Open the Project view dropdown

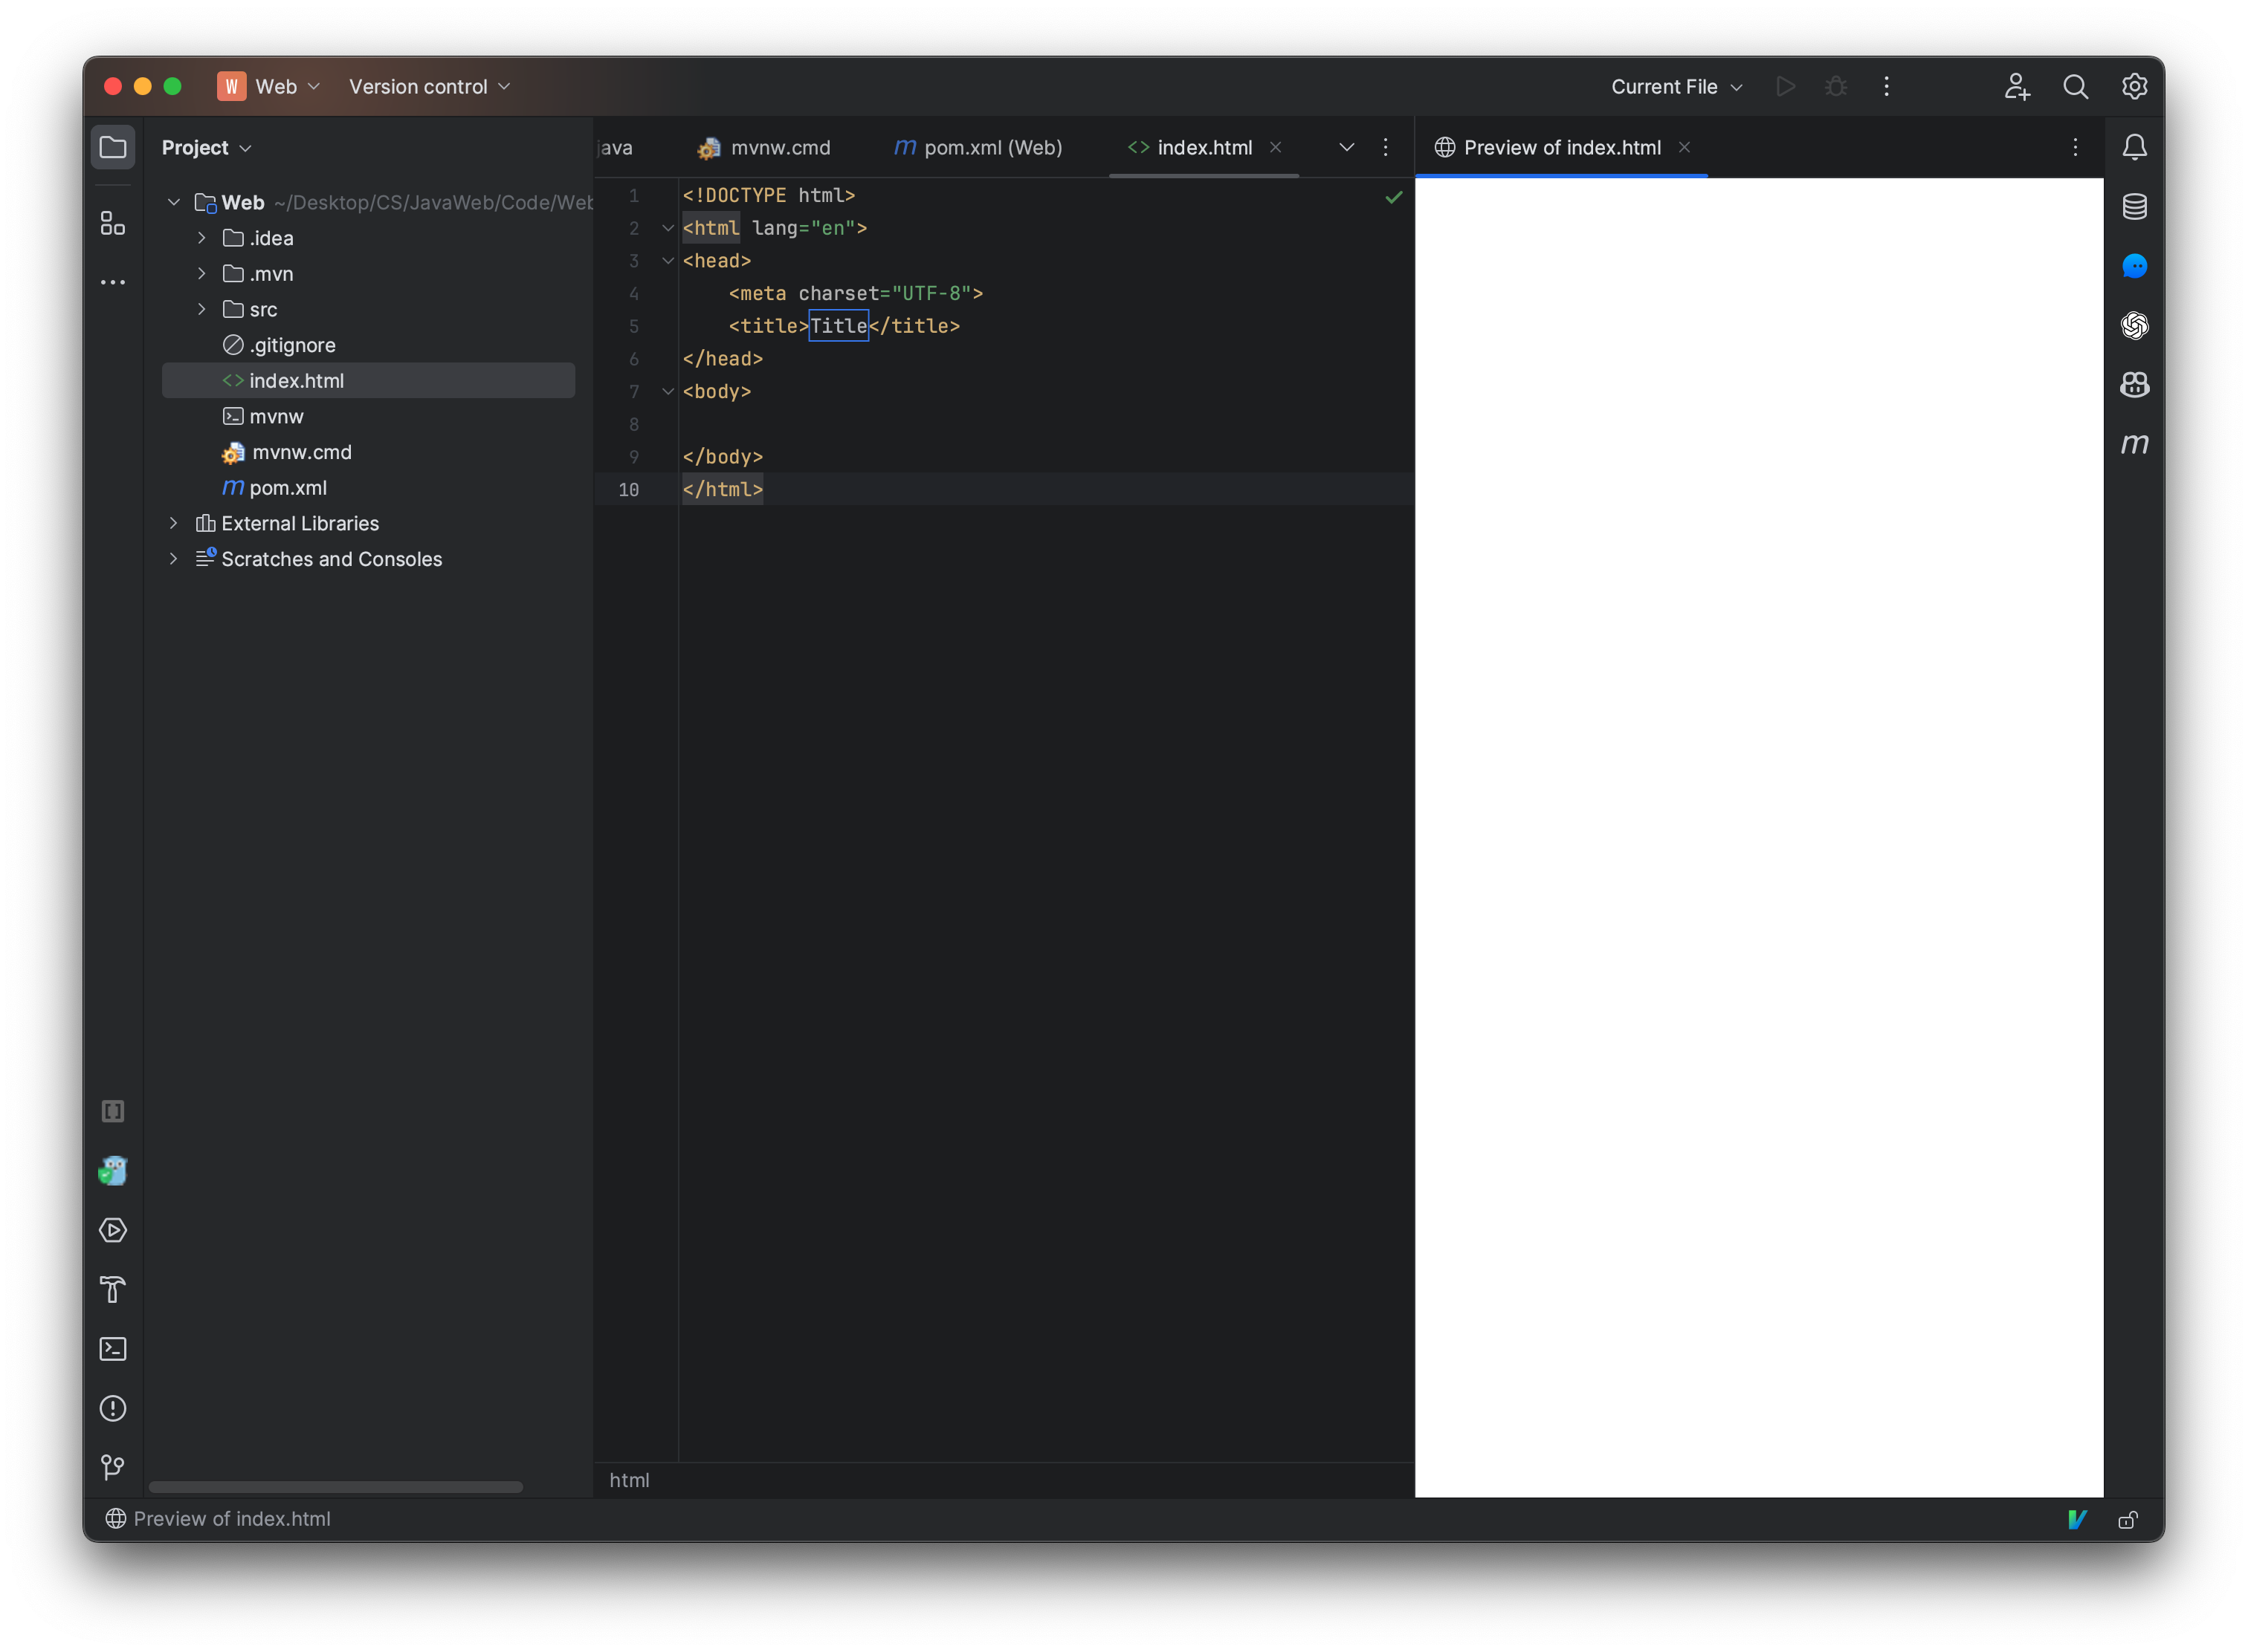tap(206, 148)
